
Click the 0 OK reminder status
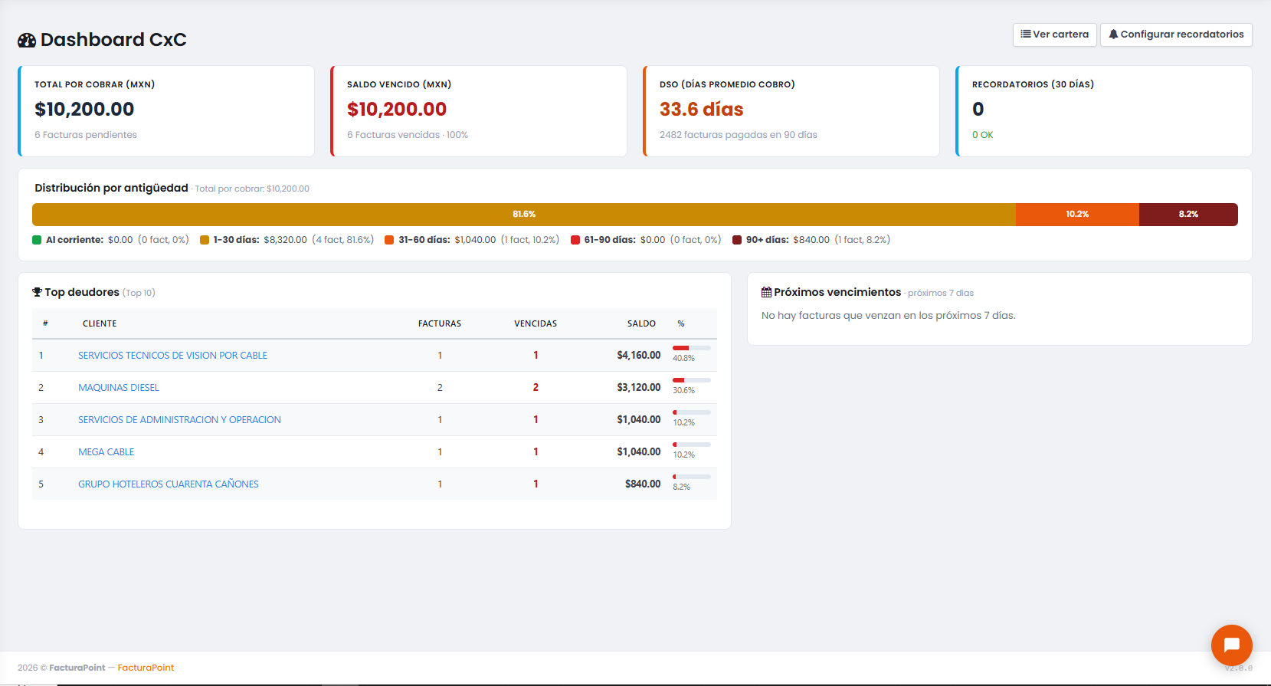tap(983, 135)
